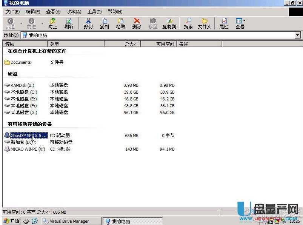
Task: Expand the 查看 (View) toolbar dropdown
Action: (244, 21)
